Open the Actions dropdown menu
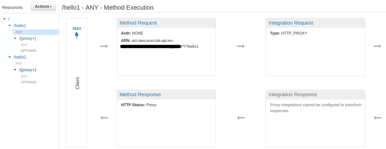Viewport: 386px width, 149px height. point(43,6)
